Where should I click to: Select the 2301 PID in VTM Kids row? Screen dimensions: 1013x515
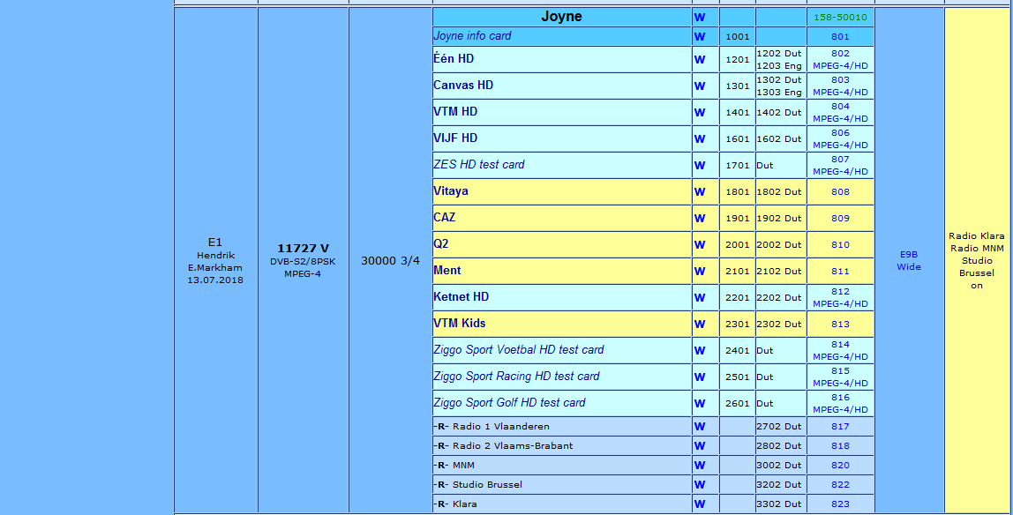(737, 324)
